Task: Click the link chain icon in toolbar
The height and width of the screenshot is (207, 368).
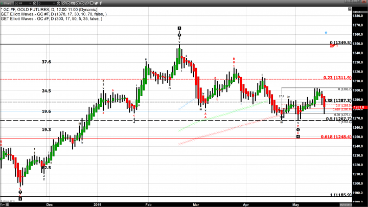Action: click(x=86, y=3)
